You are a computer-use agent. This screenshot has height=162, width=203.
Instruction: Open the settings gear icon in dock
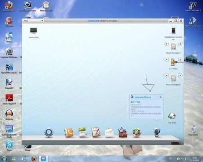click(x=49, y=132)
